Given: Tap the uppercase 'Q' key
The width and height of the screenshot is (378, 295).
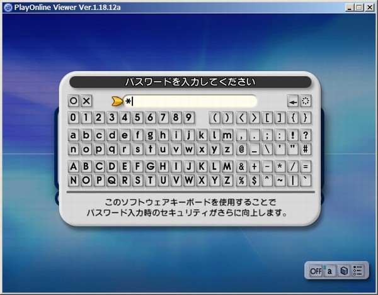Looking at the screenshot, I should pos(112,181).
